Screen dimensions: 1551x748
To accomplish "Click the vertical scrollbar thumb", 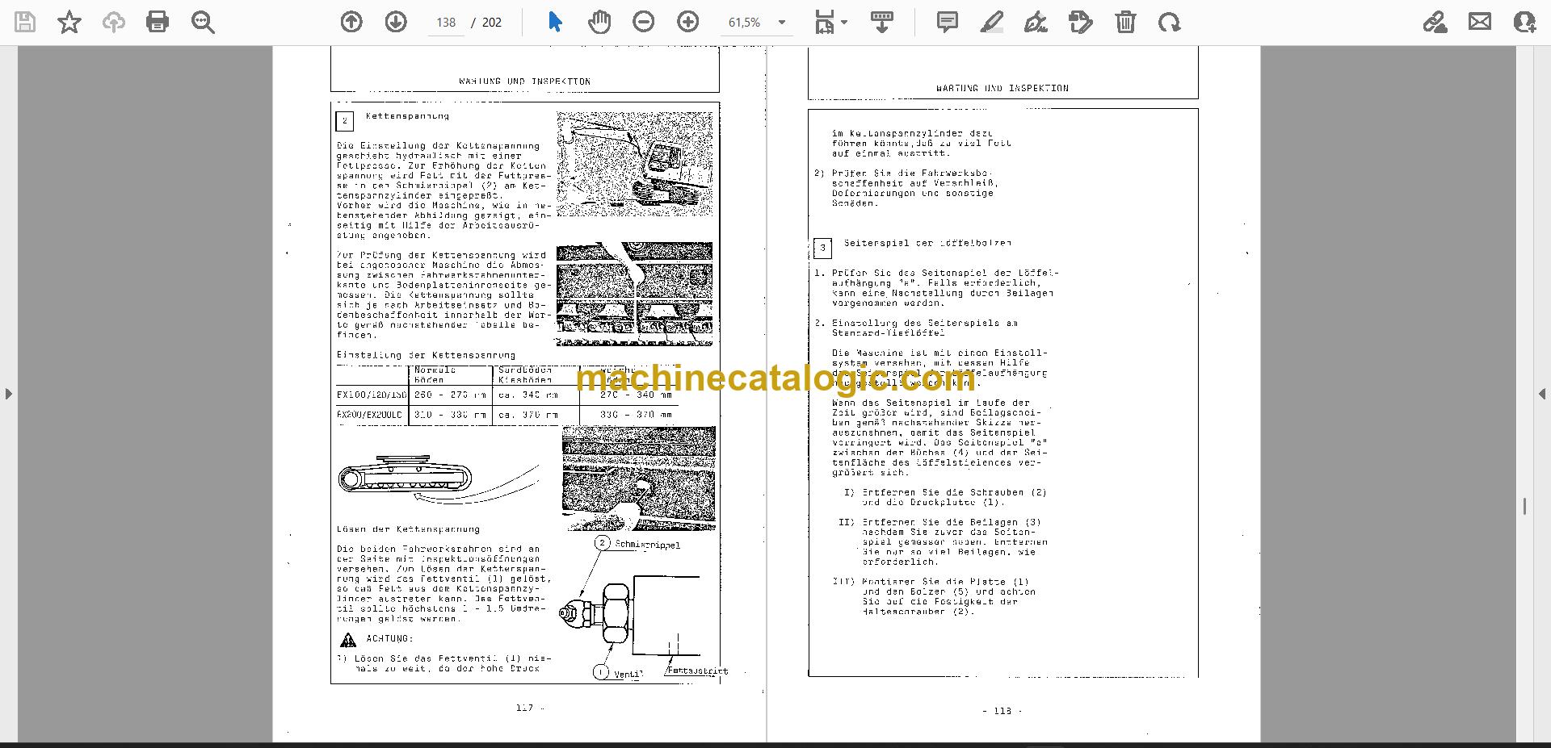I will click(1524, 506).
